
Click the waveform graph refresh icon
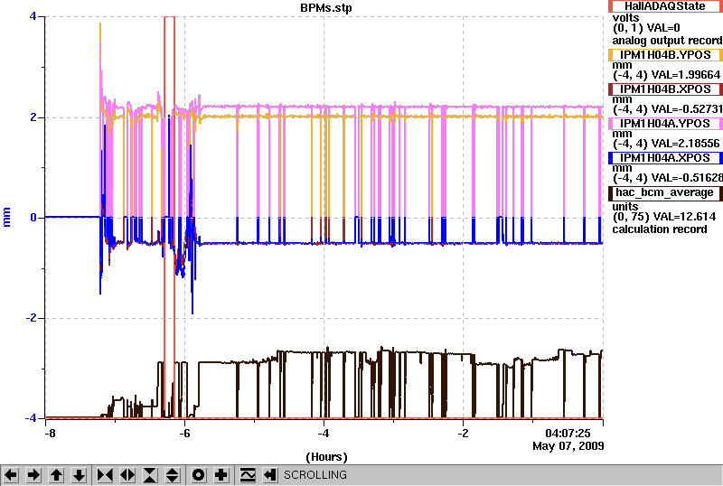tap(248, 475)
